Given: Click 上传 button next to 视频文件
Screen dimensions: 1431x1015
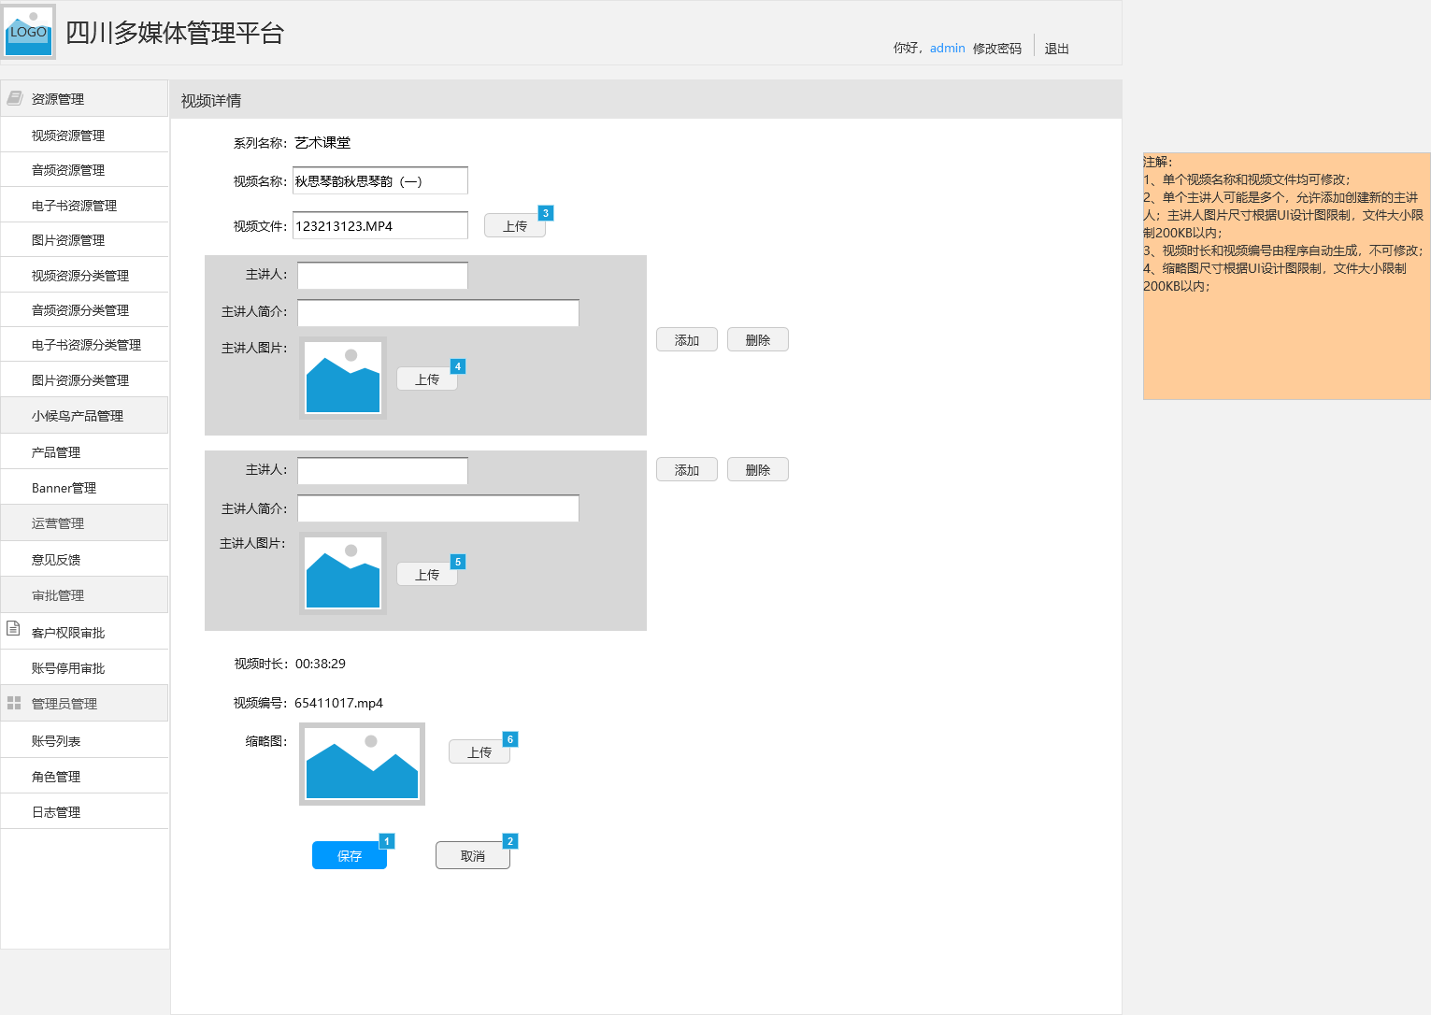Looking at the screenshot, I should tap(515, 225).
